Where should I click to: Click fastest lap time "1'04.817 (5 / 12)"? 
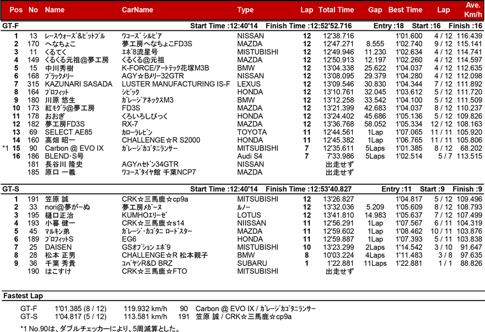80,317
